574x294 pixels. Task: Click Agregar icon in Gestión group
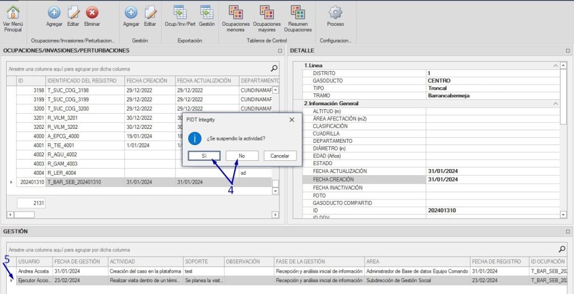click(131, 12)
